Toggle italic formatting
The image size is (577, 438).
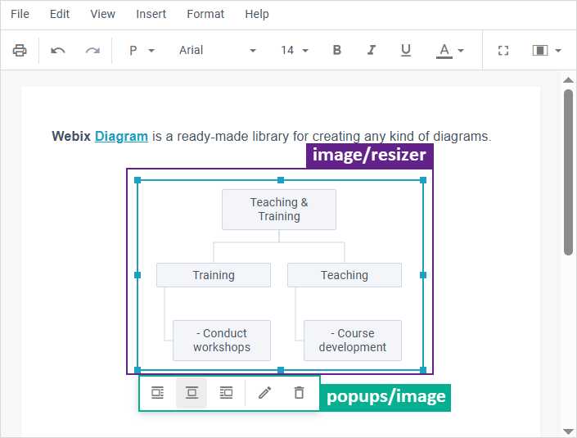pos(371,50)
